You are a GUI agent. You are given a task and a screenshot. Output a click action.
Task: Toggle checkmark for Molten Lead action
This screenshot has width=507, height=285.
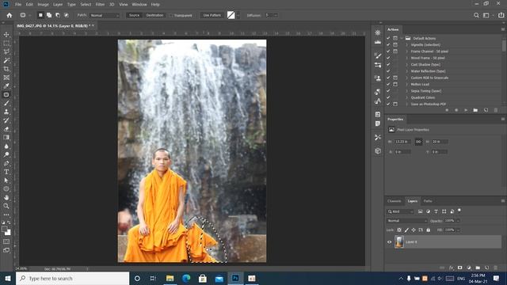point(388,85)
